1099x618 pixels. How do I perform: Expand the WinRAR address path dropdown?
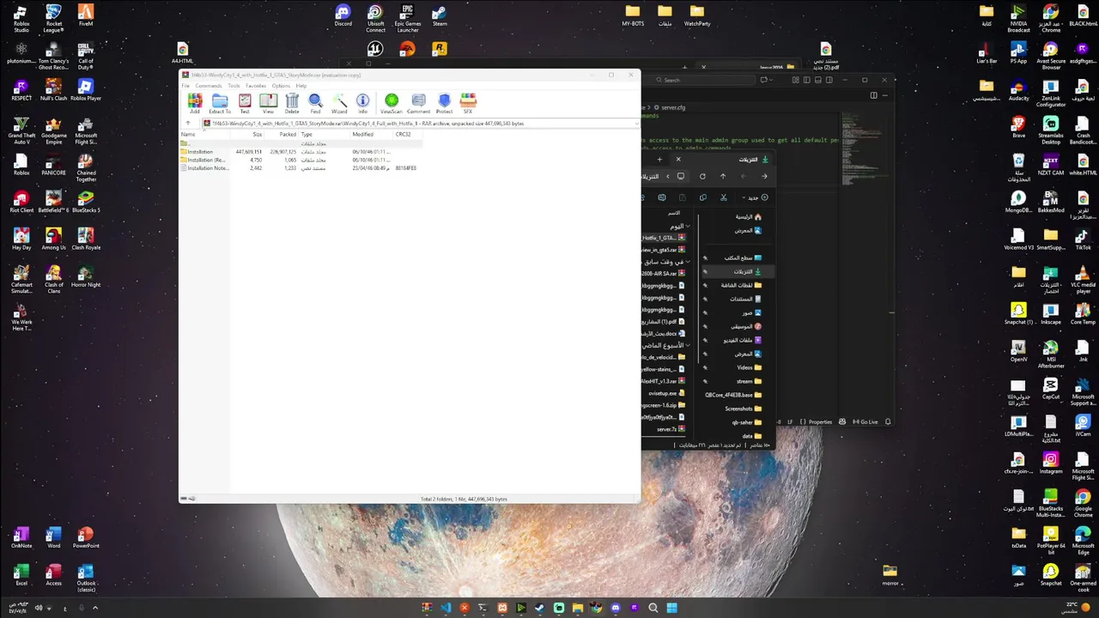636,124
